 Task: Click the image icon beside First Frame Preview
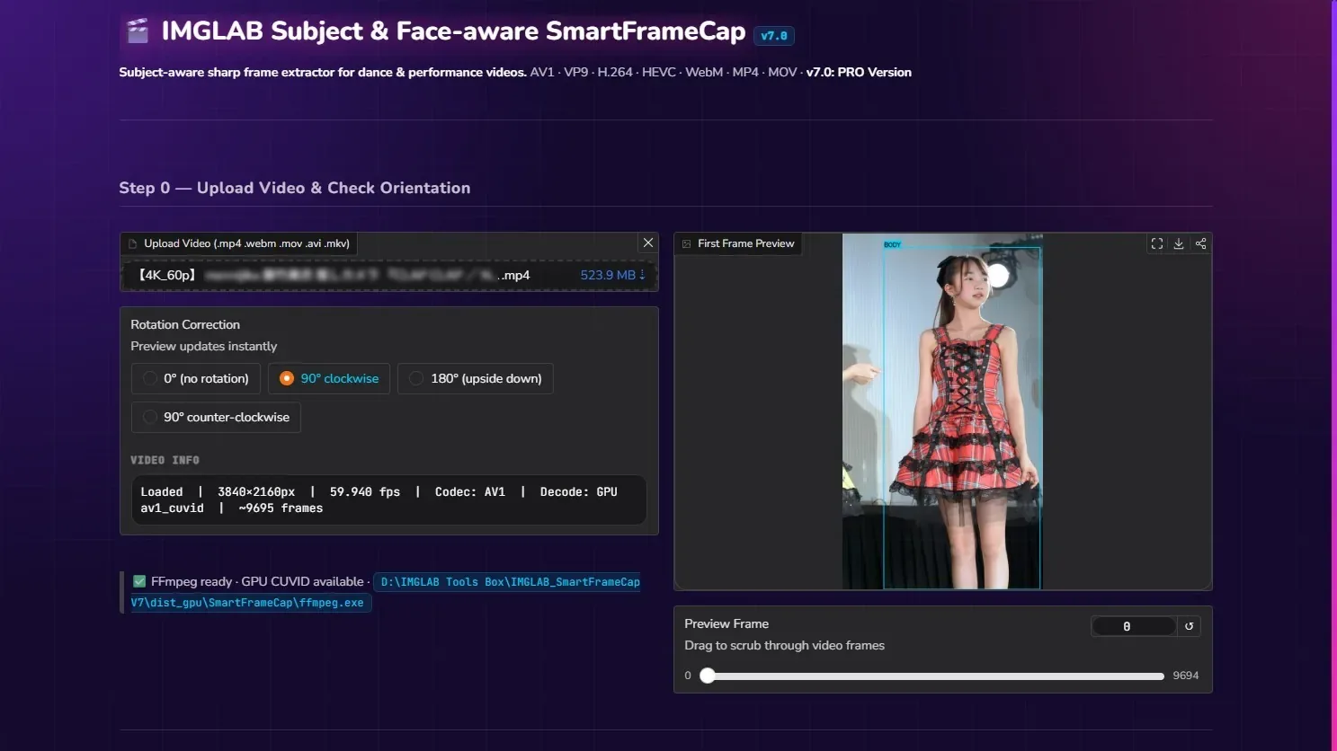click(x=687, y=243)
